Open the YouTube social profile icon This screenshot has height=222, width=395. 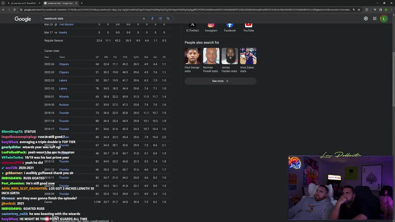(248, 25)
